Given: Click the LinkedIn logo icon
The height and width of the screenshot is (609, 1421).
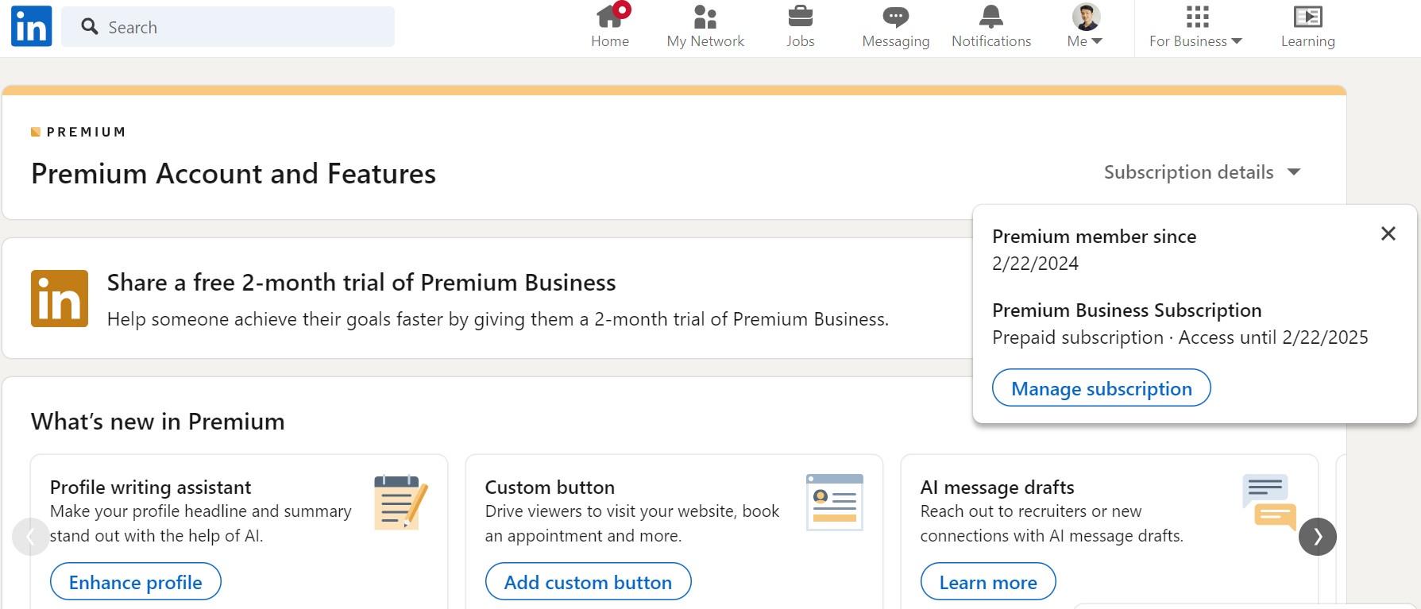Looking at the screenshot, I should (x=32, y=26).
